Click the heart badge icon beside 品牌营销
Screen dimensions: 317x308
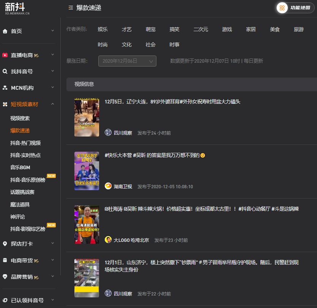[5, 276]
